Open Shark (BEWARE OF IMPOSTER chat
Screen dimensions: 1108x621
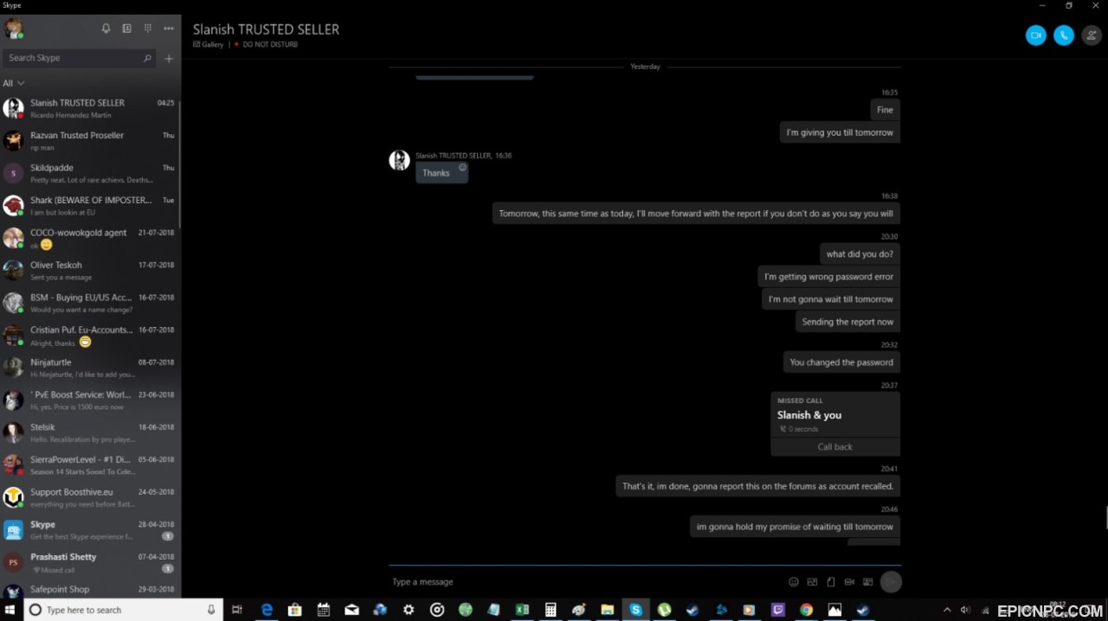90,206
